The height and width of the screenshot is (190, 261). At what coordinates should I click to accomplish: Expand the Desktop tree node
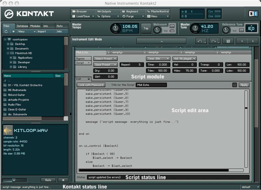tap(8, 44)
